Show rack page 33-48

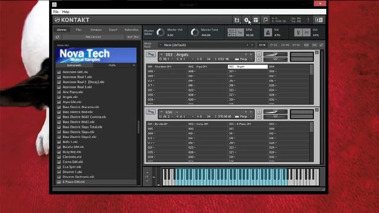[x=285, y=45]
